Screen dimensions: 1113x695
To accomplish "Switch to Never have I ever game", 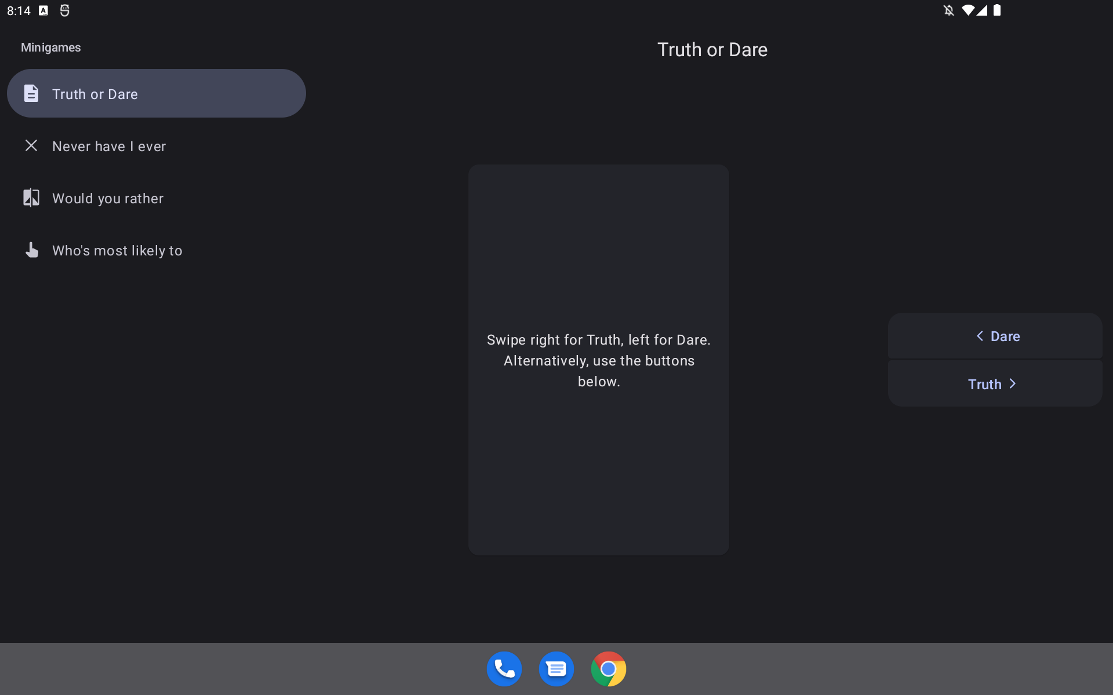I will (109, 146).
